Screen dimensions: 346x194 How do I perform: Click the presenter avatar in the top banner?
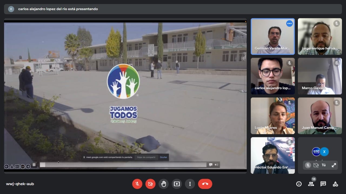point(11,9)
